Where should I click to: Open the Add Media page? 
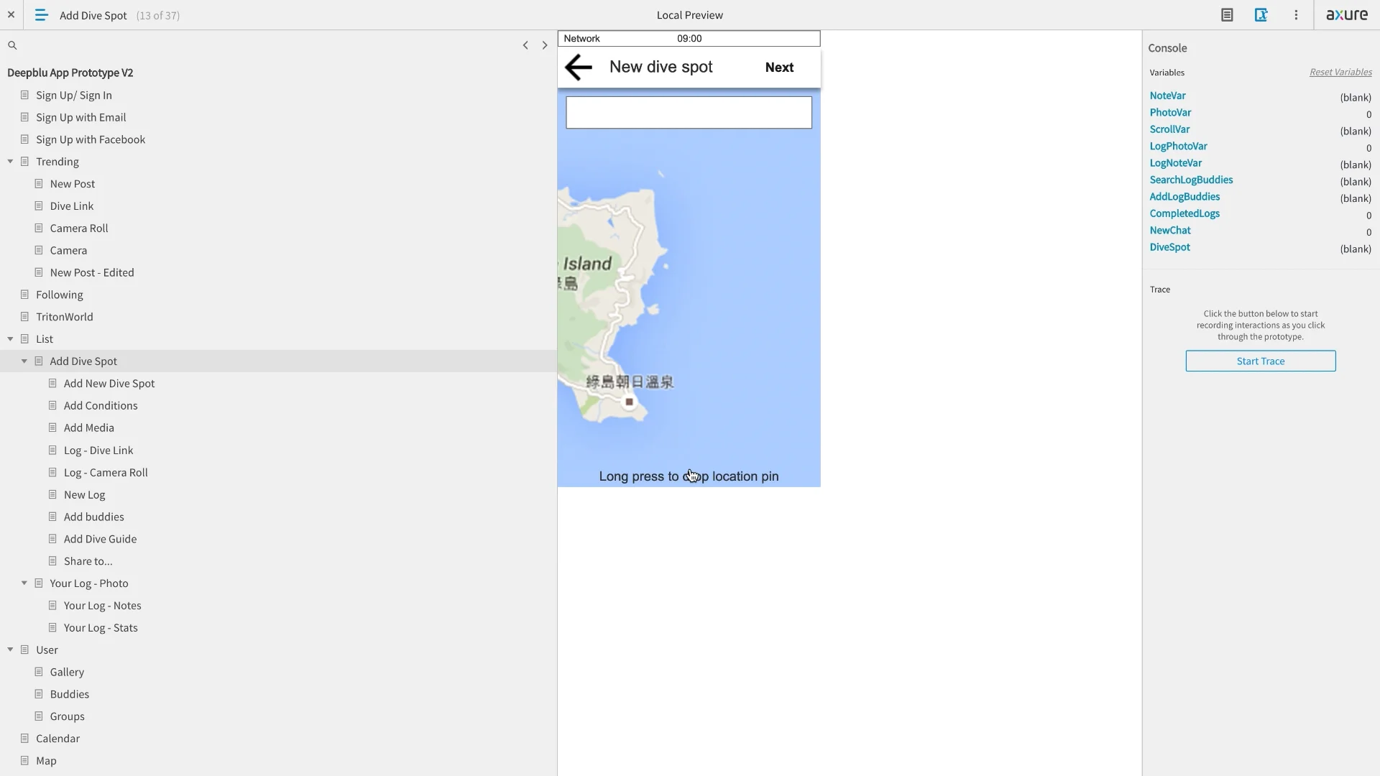(x=89, y=428)
